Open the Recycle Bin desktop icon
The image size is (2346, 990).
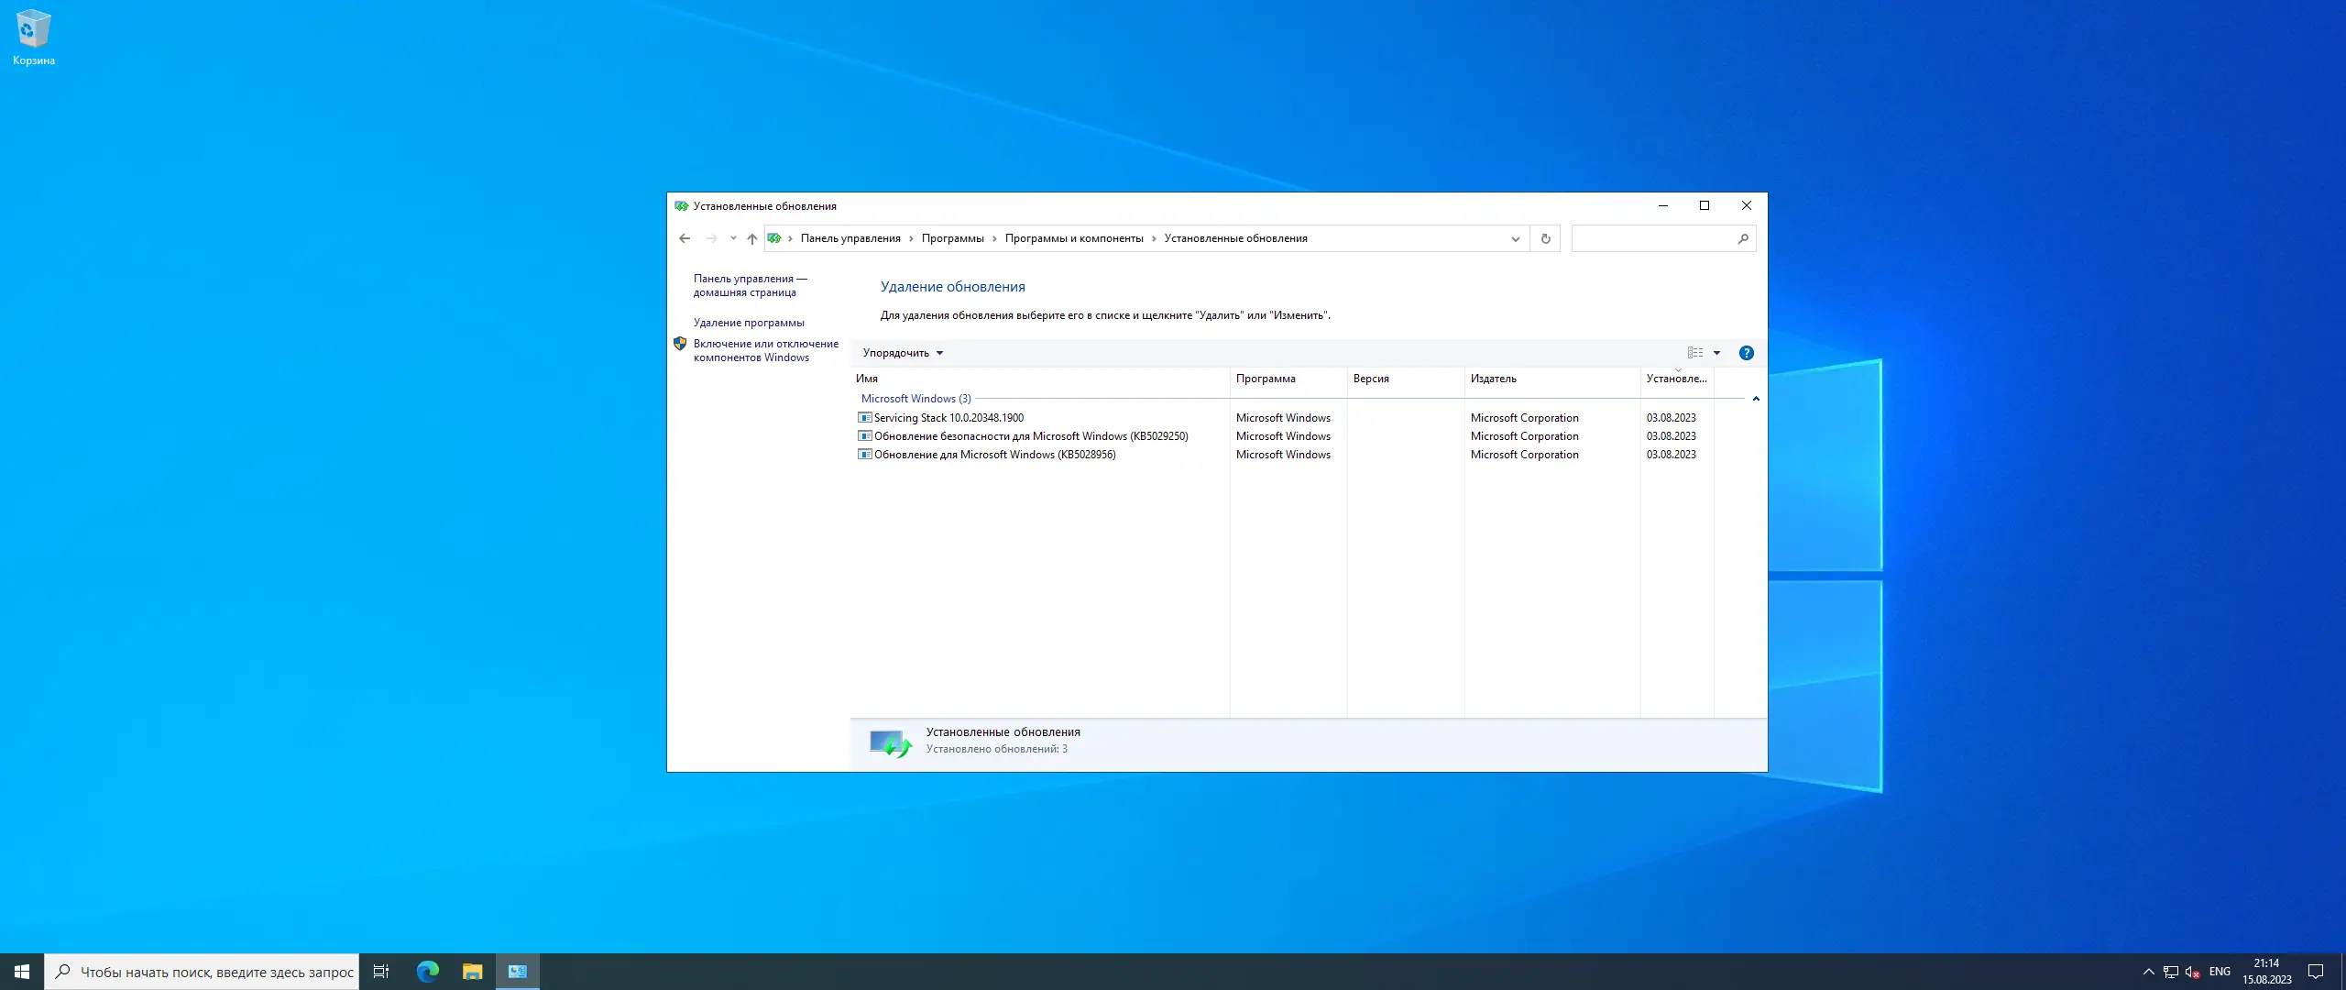(x=34, y=37)
